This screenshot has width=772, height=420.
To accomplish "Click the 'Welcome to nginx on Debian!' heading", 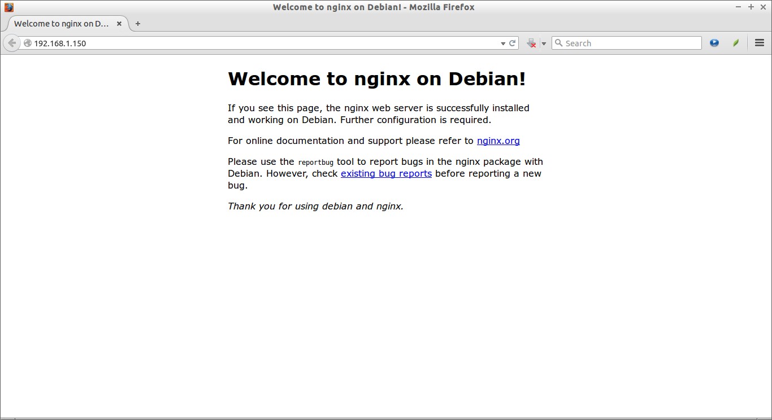I will [x=376, y=78].
